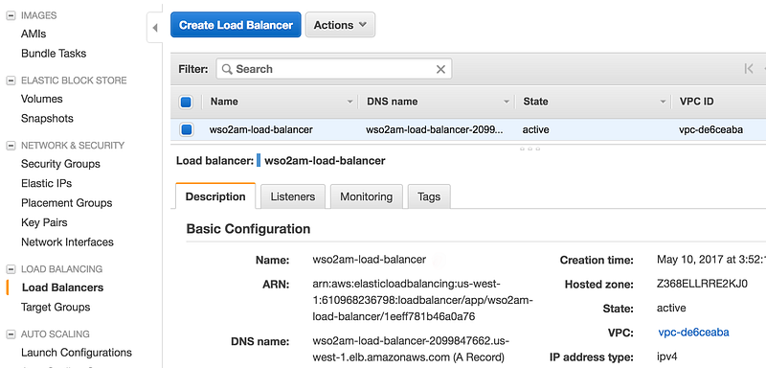Hide the navigation sidebar with arrow
The height and width of the screenshot is (368, 766).
tap(155, 28)
